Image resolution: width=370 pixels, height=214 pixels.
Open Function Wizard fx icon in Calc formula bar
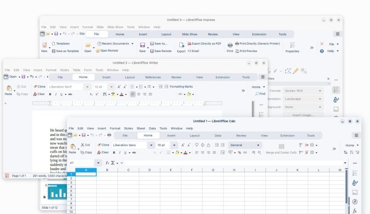pyautogui.click(x=107, y=163)
